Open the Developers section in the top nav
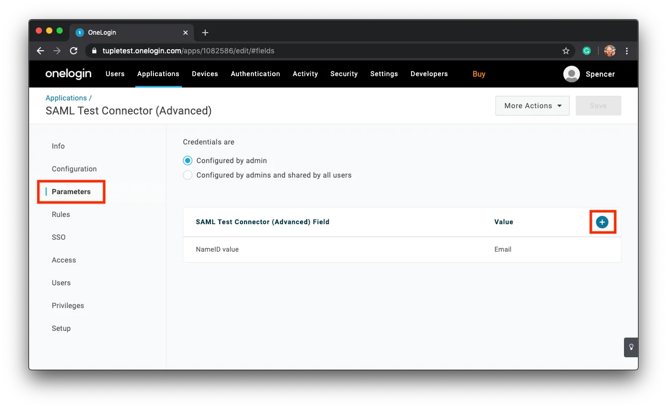 click(x=429, y=74)
